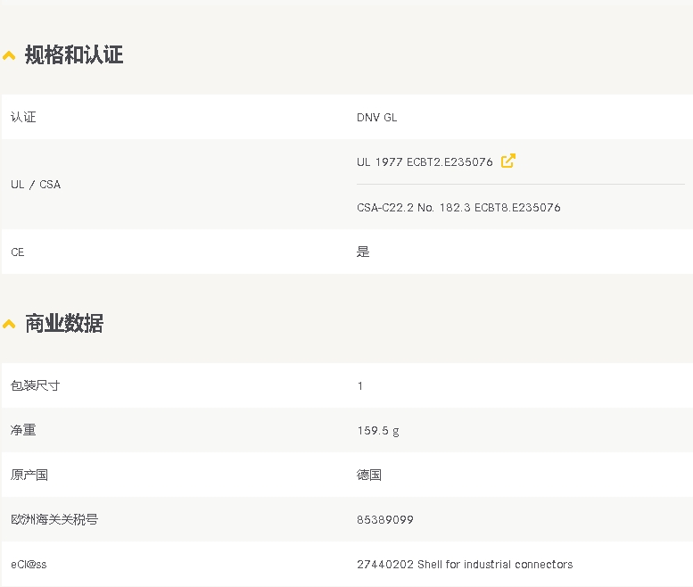The image size is (693, 587).
Task: Click the 认证 row label
Action: click(23, 117)
